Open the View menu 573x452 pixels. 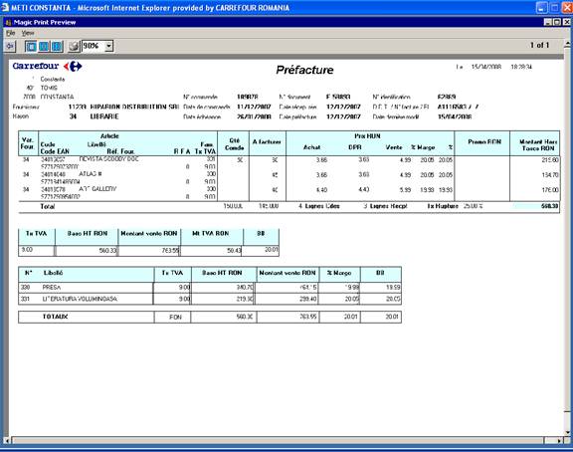coord(28,33)
